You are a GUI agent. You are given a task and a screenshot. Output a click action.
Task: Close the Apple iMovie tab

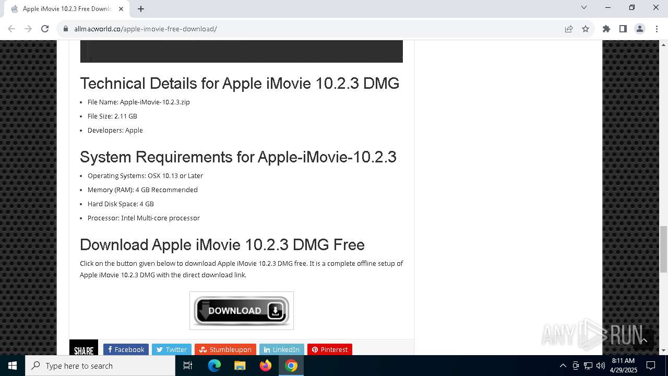click(x=121, y=9)
